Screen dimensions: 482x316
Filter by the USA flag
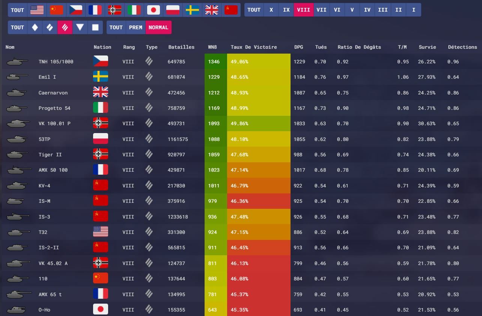[x=37, y=10]
